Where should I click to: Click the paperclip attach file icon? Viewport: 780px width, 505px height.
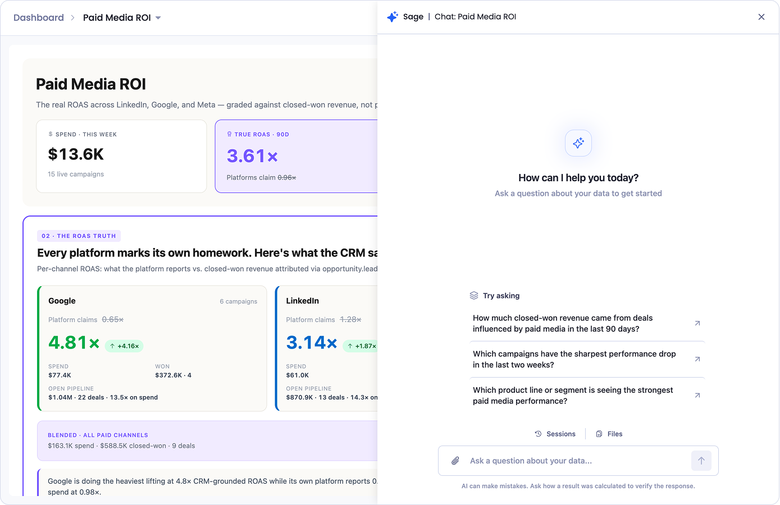[x=455, y=461]
